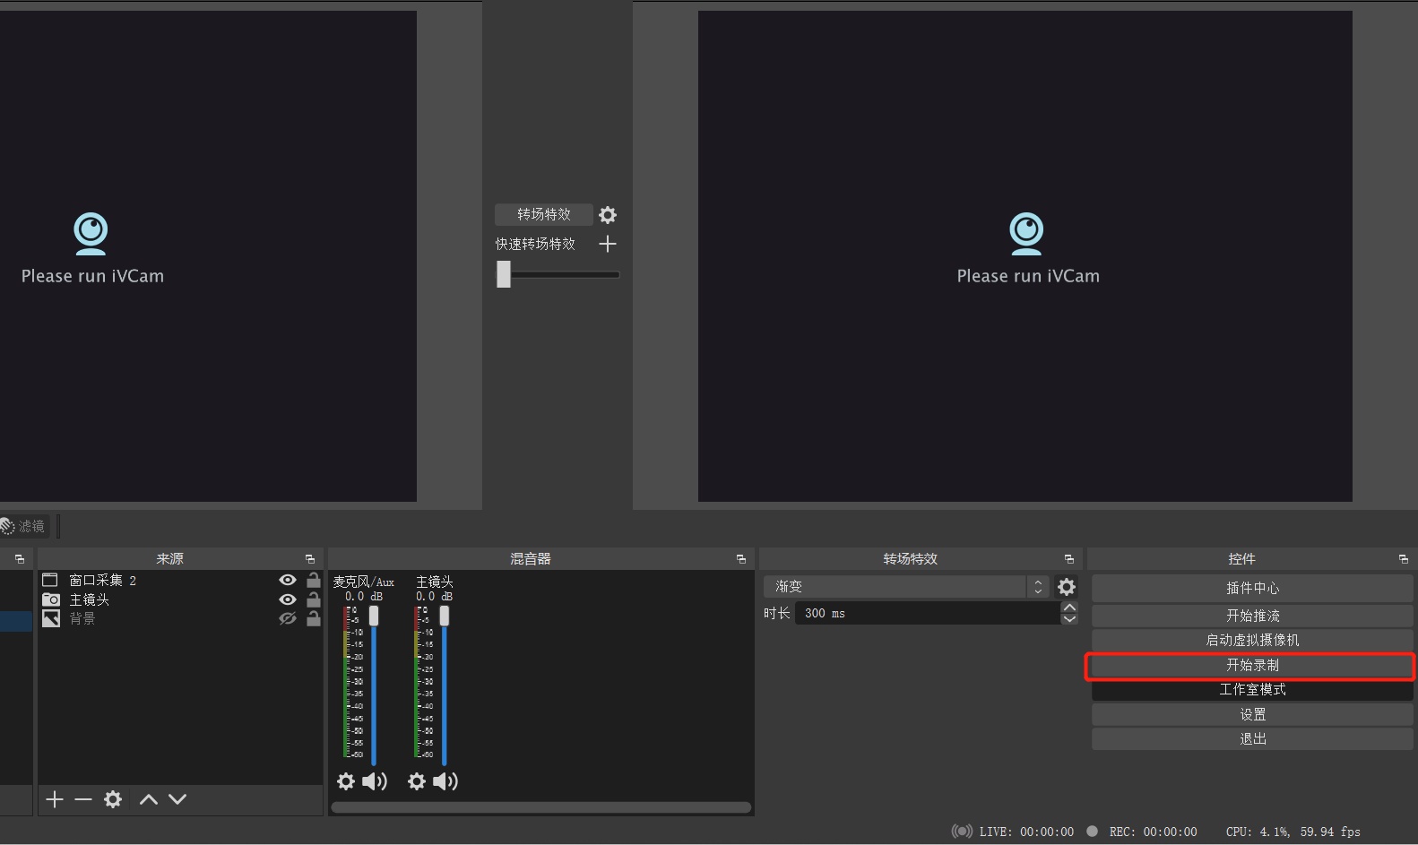Pop out the 来源 sources dock

310,559
